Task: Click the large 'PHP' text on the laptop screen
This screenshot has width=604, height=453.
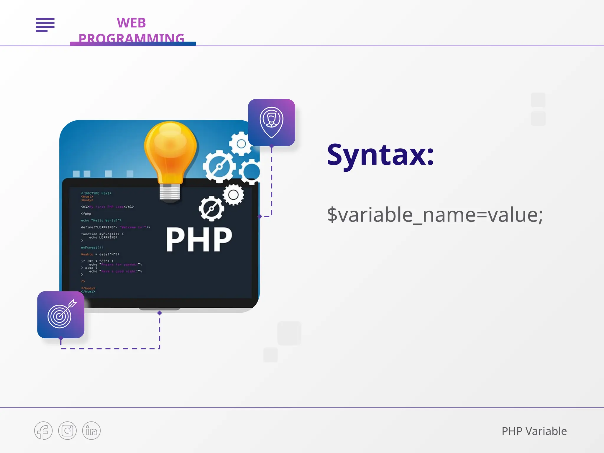Action: pyautogui.click(x=199, y=239)
